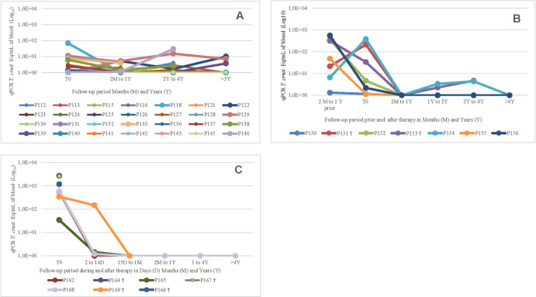Select legend item P155

click(473, 133)
